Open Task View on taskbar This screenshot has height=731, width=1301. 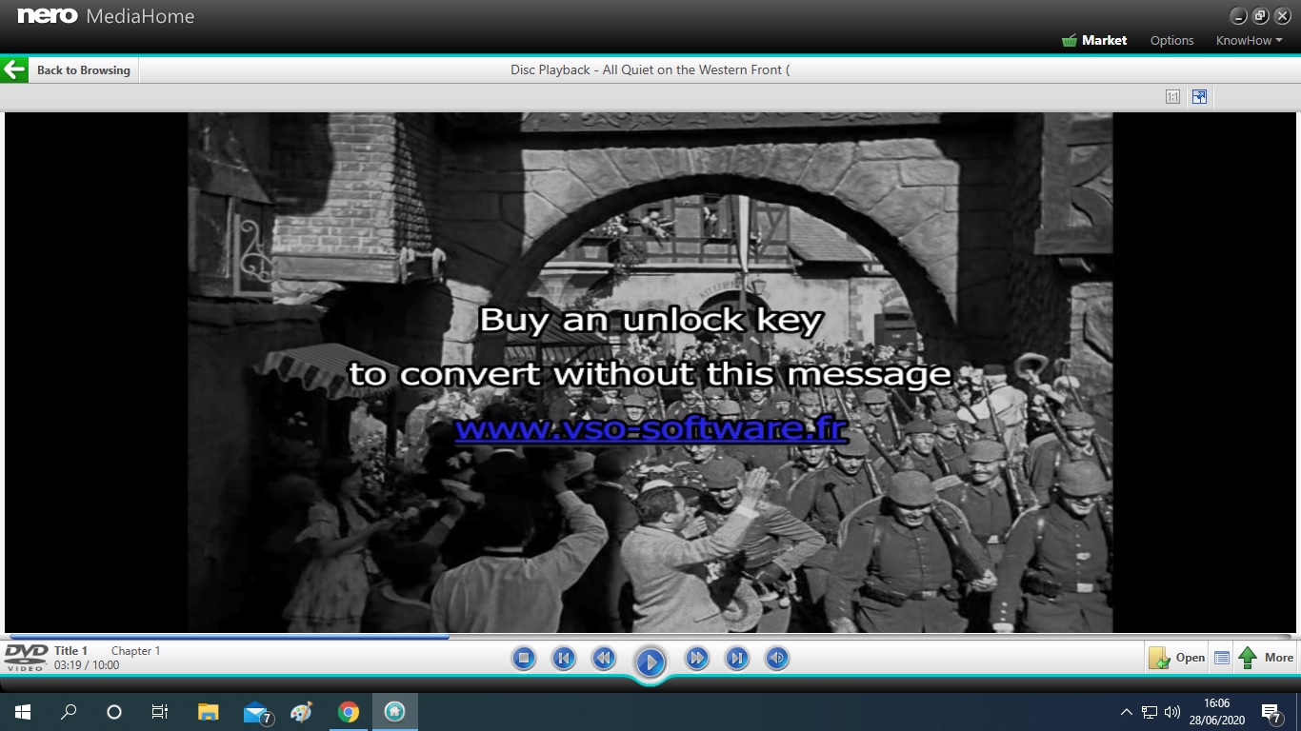coord(160,711)
